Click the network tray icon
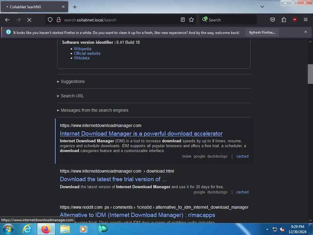 [x=275, y=229]
